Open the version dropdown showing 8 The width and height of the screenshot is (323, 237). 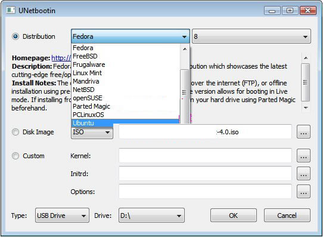(251, 36)
